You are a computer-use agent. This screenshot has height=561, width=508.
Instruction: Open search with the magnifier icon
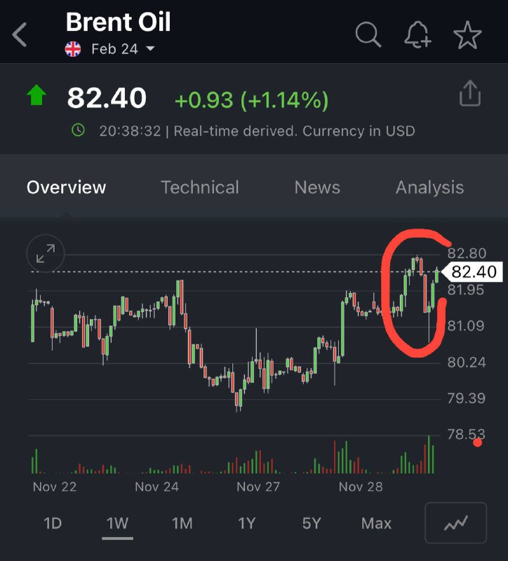[368, 34]
